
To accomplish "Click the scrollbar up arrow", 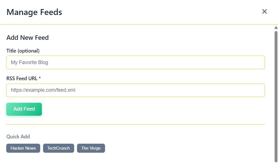I will [276, 28].
